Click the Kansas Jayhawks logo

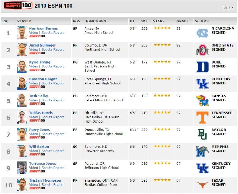tap(203, 101)
